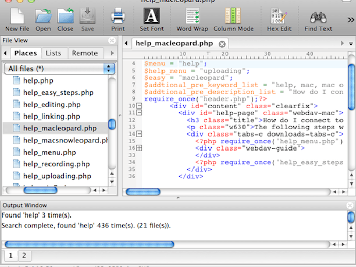Click the Output Window horizontal scrollbar thumb

[89, 244]
